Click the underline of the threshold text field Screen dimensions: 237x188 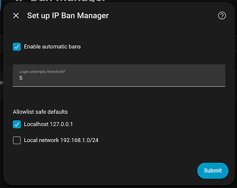tap(119, 86)
